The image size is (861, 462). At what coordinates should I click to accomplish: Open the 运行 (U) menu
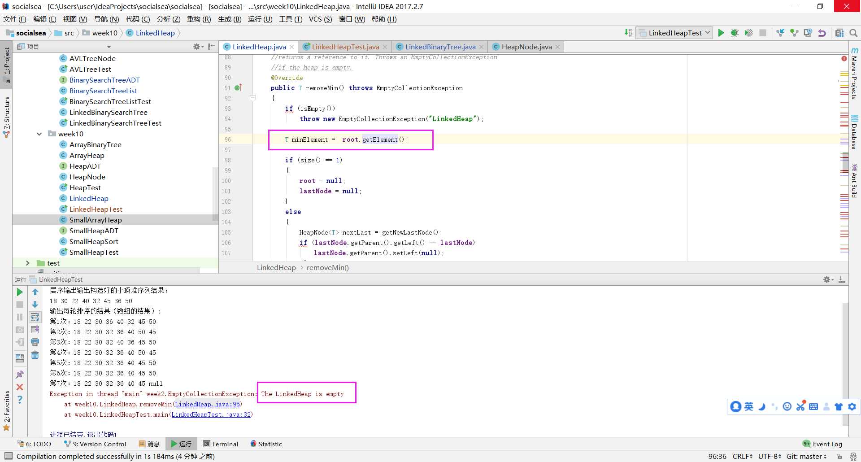coord(260,19)
